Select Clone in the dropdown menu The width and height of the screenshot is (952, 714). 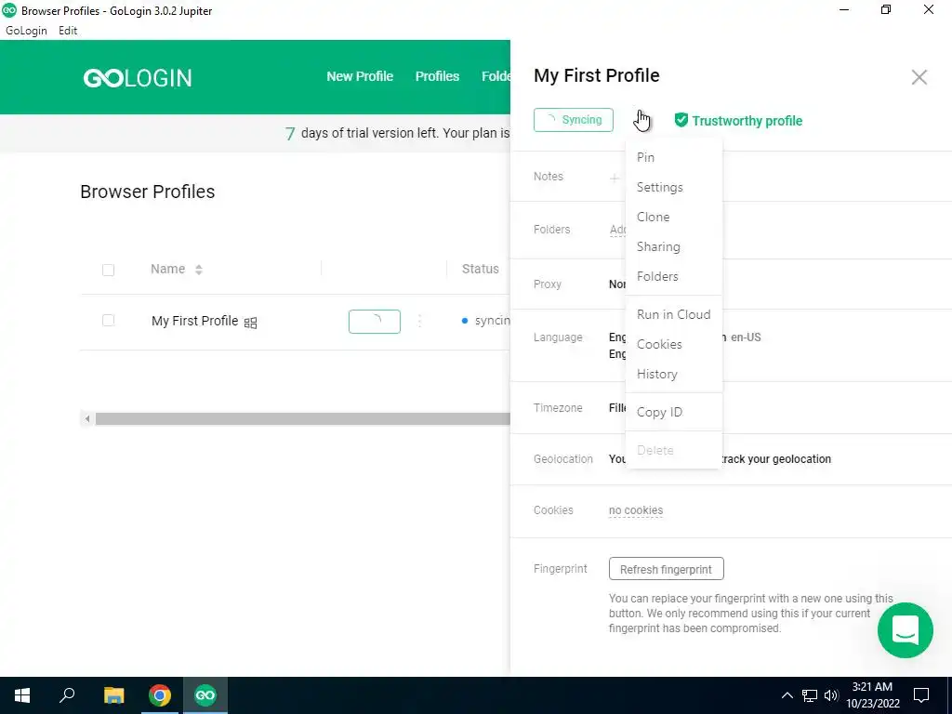pyautogui.click(x=674, y=217)
